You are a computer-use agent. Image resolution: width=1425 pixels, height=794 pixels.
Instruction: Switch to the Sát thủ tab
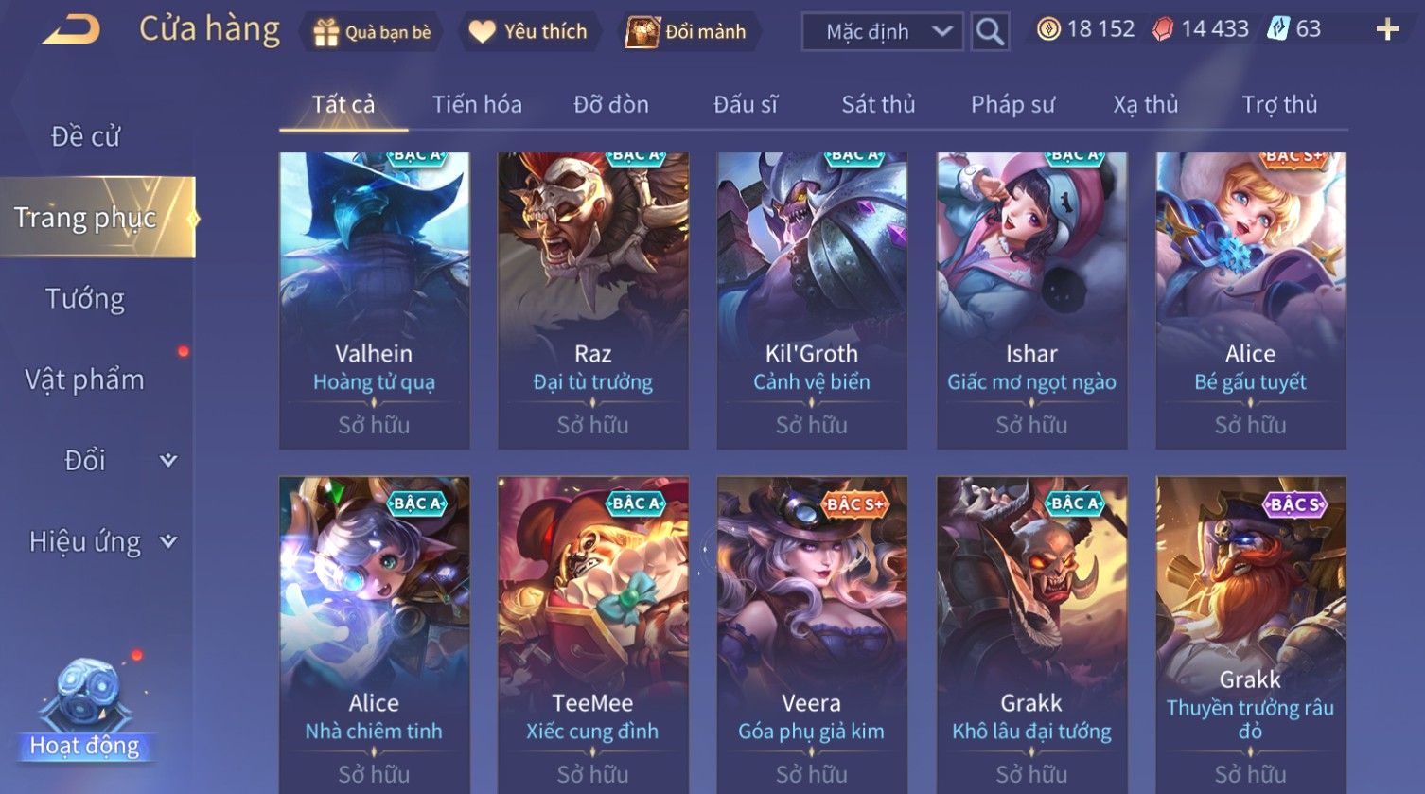(x=878, y=104)
